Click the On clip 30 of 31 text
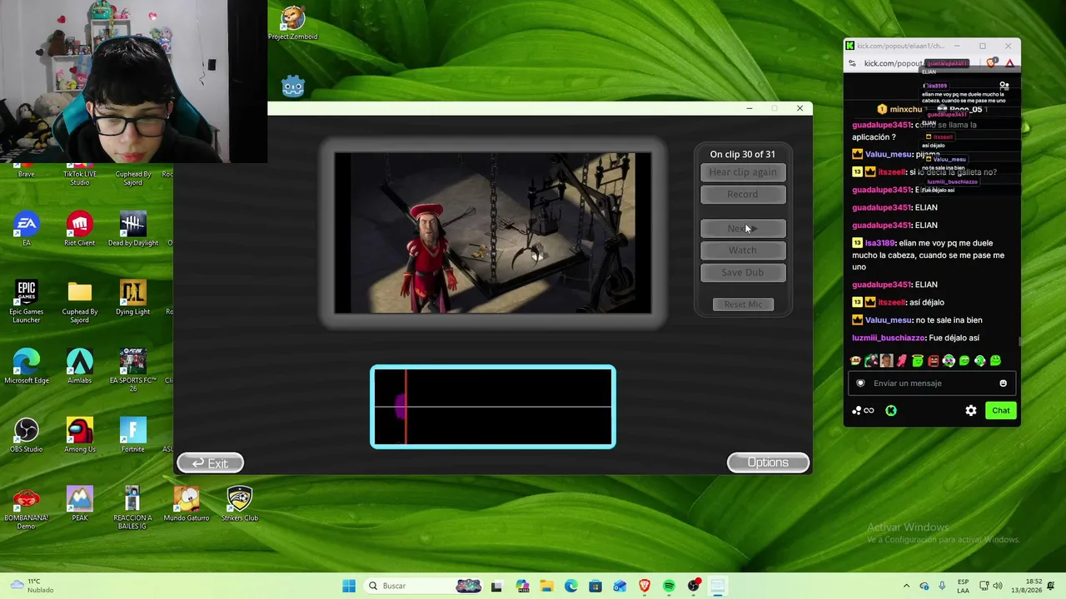The width and height of the screenshot is (1066, 599). pyautogui.click(x=742, y=155)
